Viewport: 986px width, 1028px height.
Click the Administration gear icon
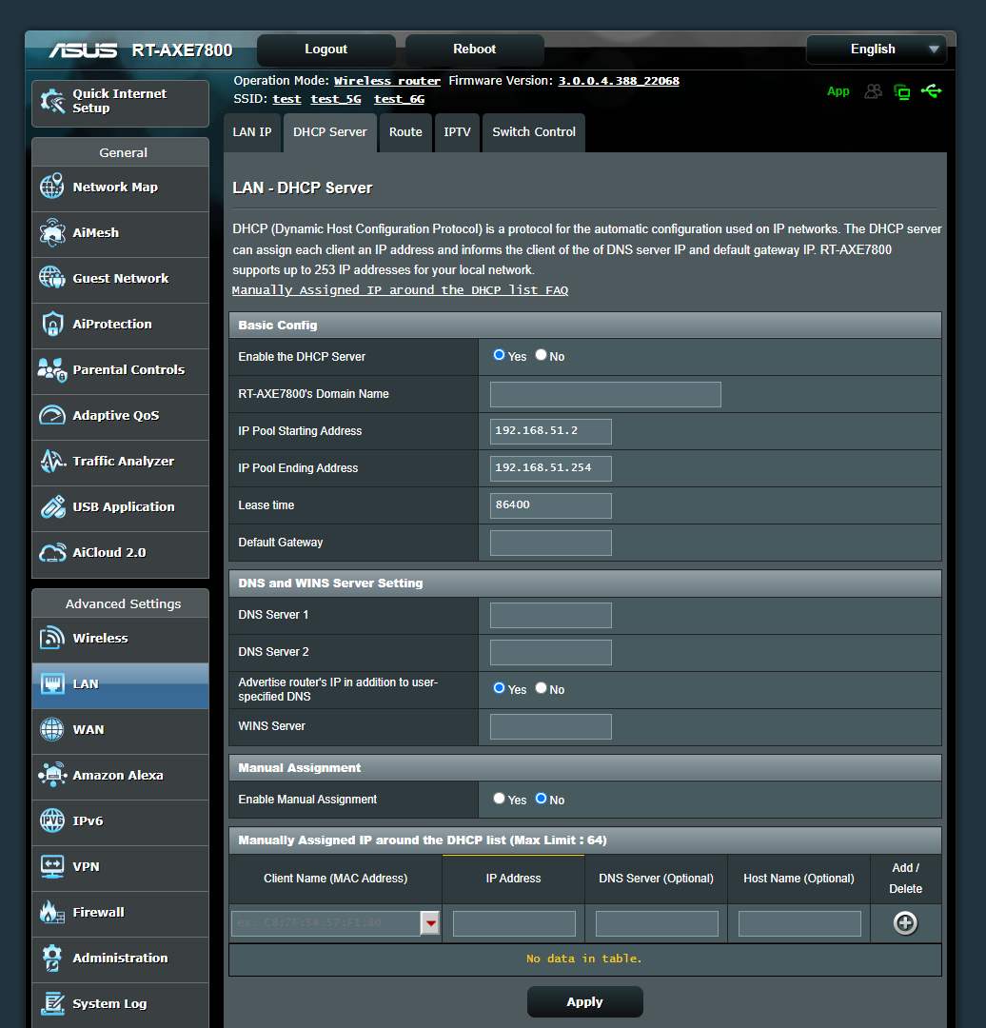[x=52, y=958]
